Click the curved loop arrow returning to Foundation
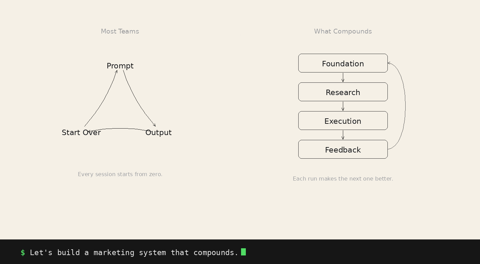Viewport: 480px width, 264px height. (x=405, y=106)
